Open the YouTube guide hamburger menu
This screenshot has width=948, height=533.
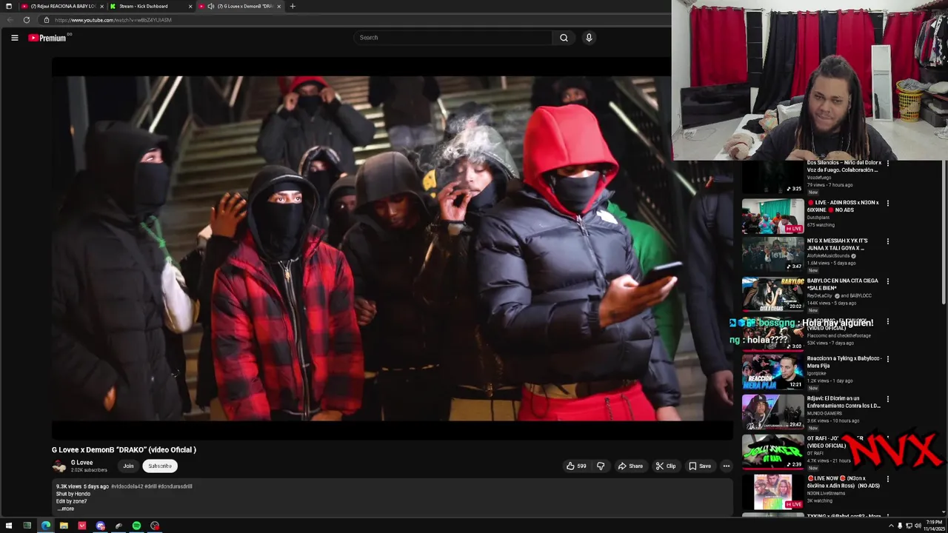click(x=14, y=38)
